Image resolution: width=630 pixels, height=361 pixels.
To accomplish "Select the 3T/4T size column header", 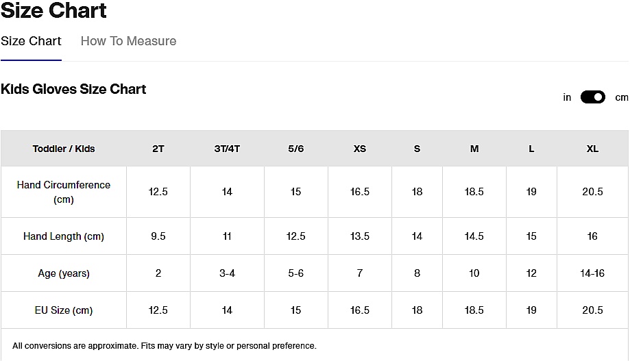I will pos(227,149).
